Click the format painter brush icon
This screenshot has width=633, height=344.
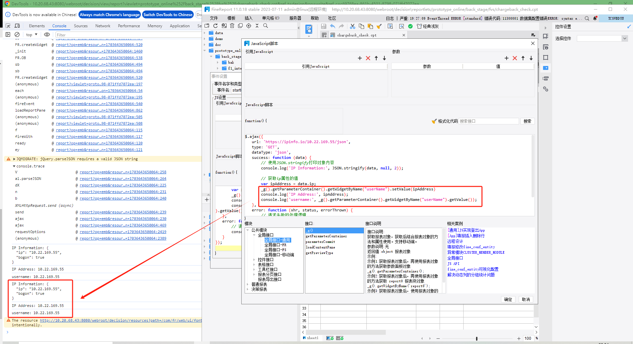point(379,26)
